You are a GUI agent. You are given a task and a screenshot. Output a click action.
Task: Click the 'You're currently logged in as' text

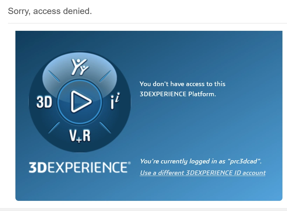182,161
